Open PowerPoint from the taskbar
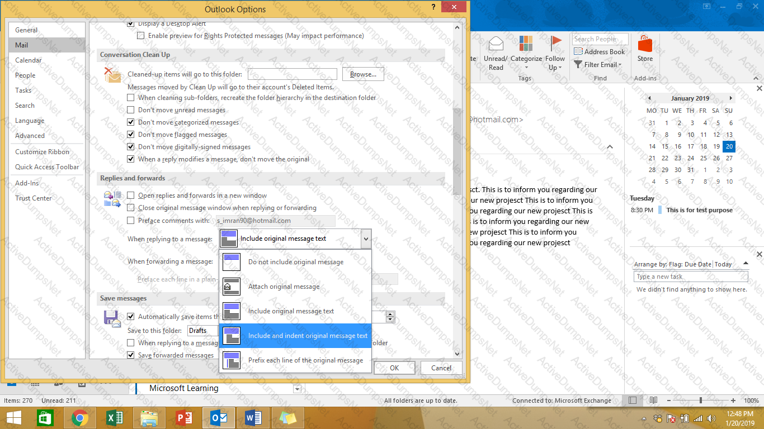The image size is (764, 429). [183, 418]
